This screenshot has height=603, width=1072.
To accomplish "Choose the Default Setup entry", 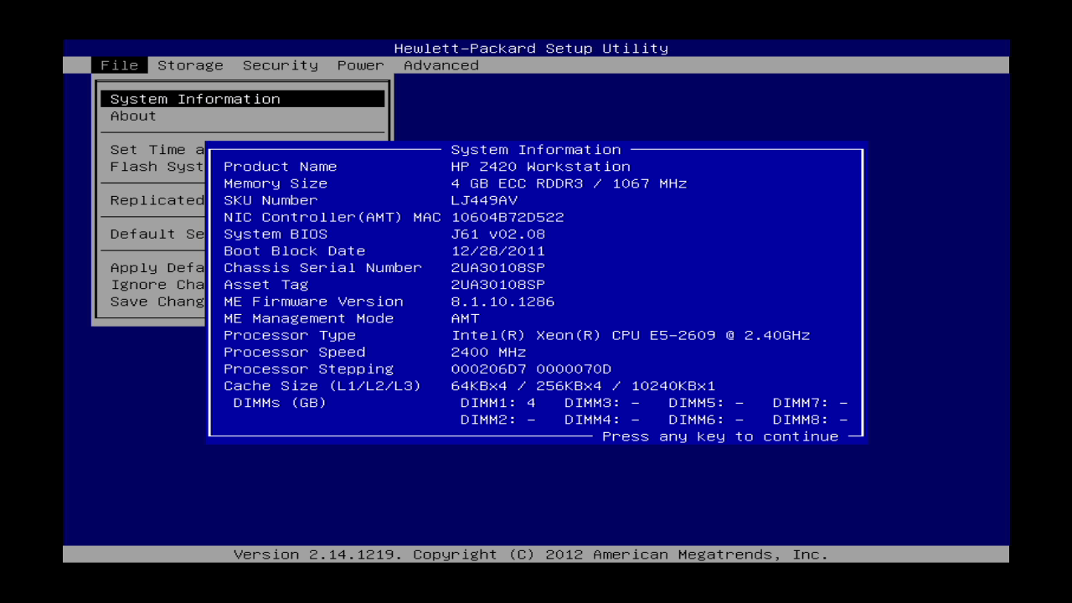I will (x=157, y=234).
